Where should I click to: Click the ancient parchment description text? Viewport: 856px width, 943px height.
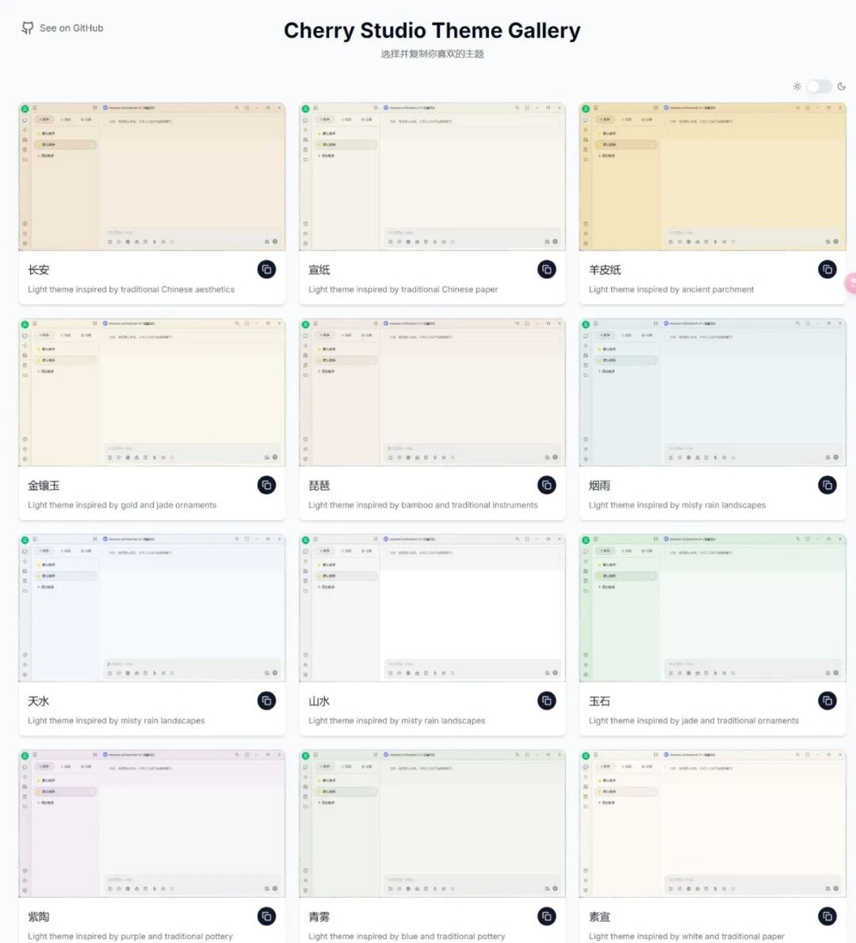671,289
